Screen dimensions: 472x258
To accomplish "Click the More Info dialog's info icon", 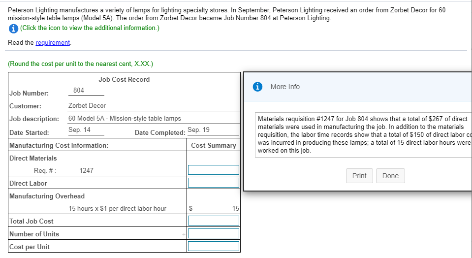I will click(x=257, y=87).
